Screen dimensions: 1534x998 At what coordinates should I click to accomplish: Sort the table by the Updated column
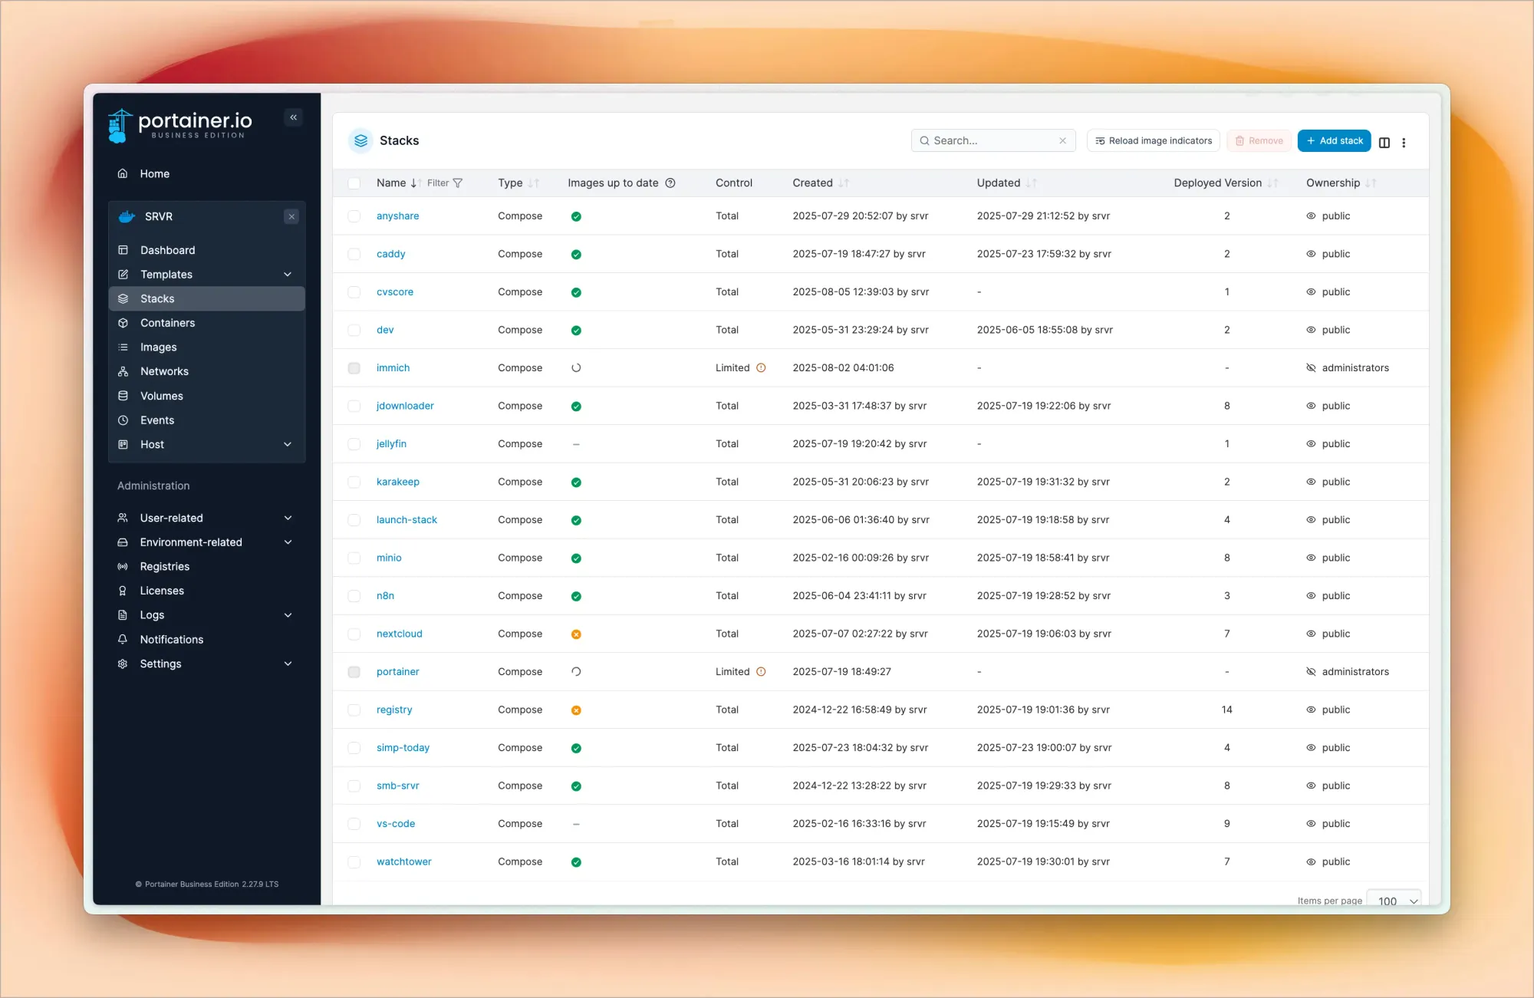tap(1031, 183)
